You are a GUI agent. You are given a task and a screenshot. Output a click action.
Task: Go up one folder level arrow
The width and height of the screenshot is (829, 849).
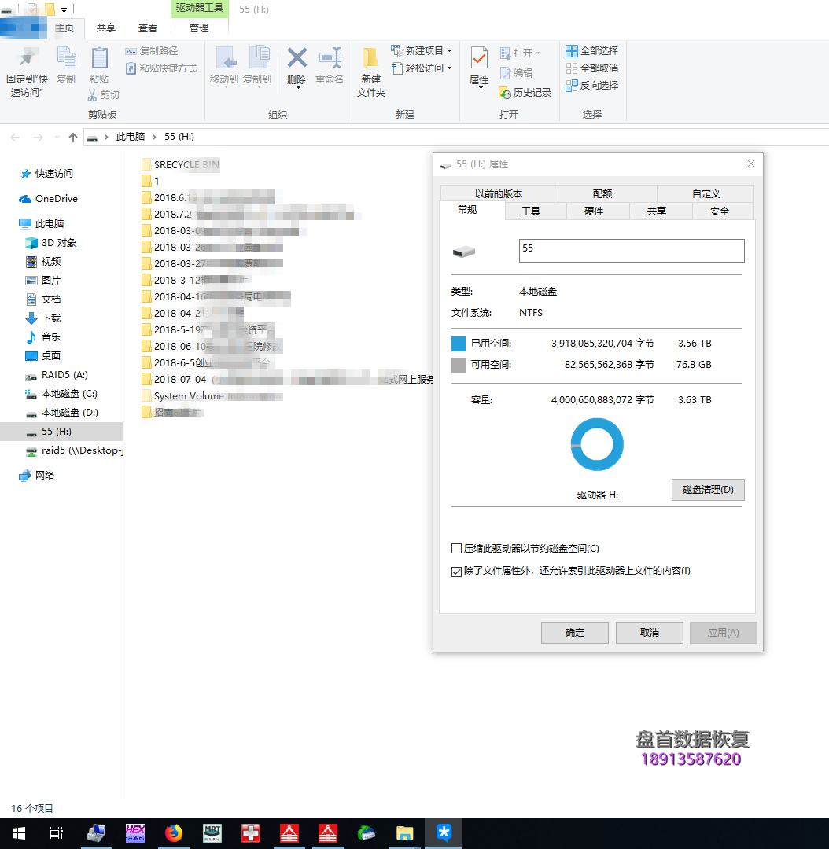(73, 138)
